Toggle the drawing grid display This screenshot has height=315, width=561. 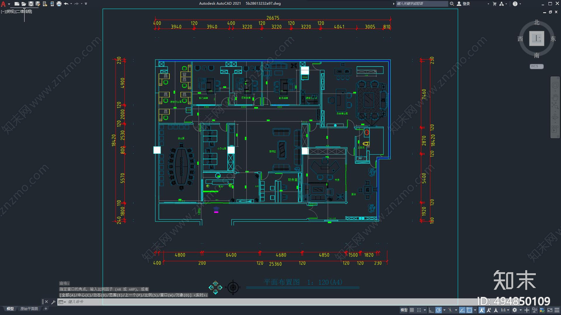(412, 310)
